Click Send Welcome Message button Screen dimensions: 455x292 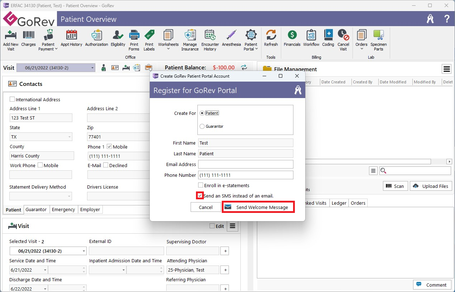(258, 207)
